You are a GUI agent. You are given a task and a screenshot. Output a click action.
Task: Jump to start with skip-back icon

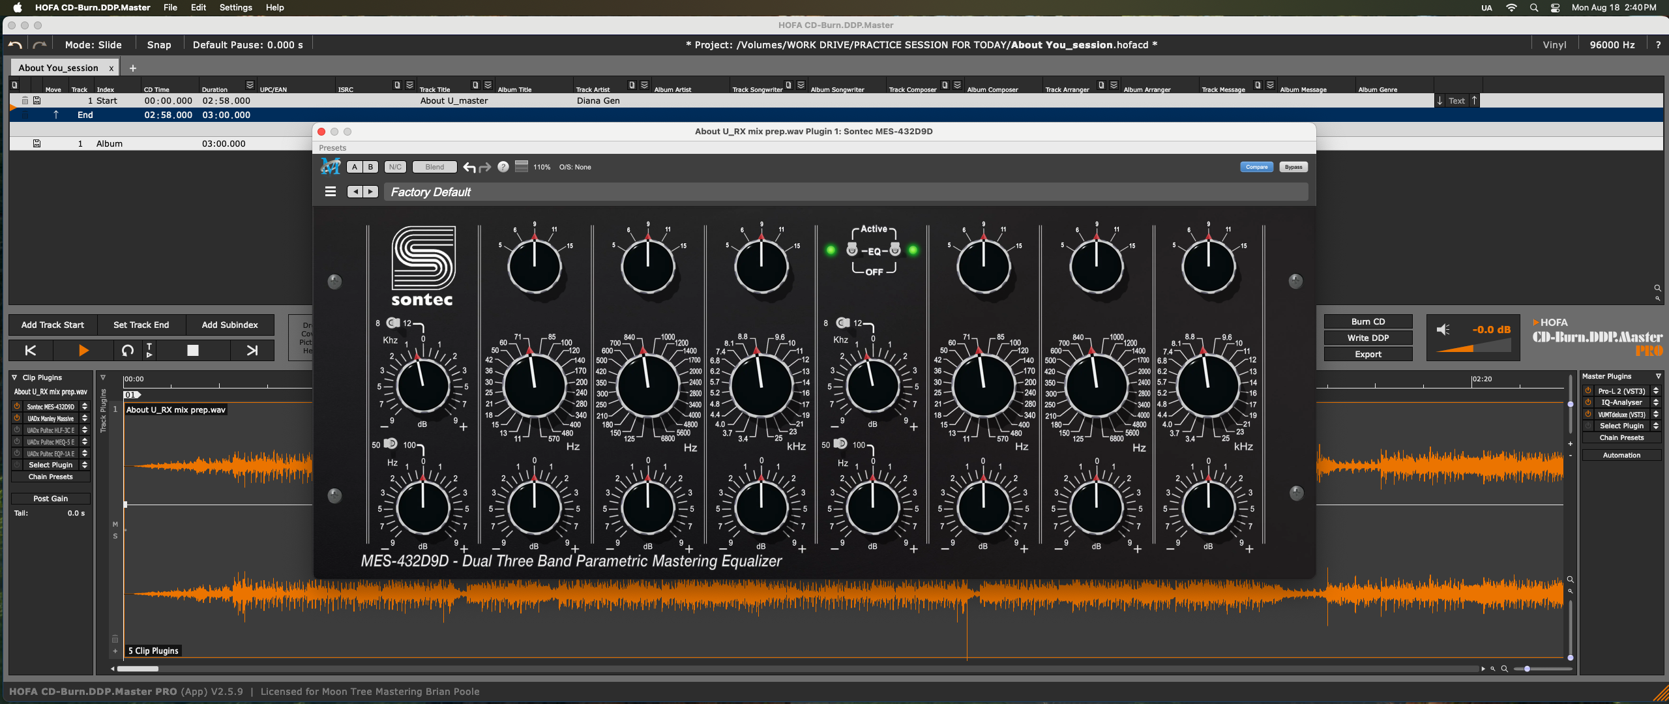31,351
